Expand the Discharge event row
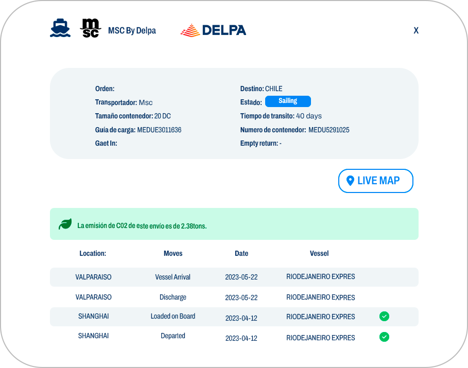468x368 pixels. (173, 297)
